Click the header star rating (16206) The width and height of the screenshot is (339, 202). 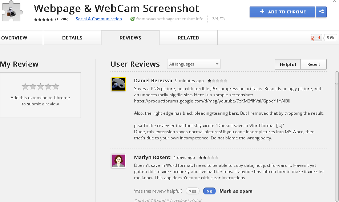[x=44, y=19]
